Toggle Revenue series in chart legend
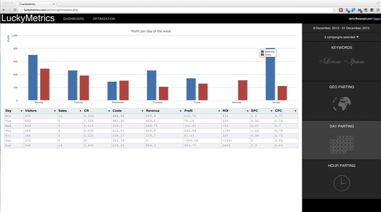Screen dimensions: 381x212 (268, 52)
